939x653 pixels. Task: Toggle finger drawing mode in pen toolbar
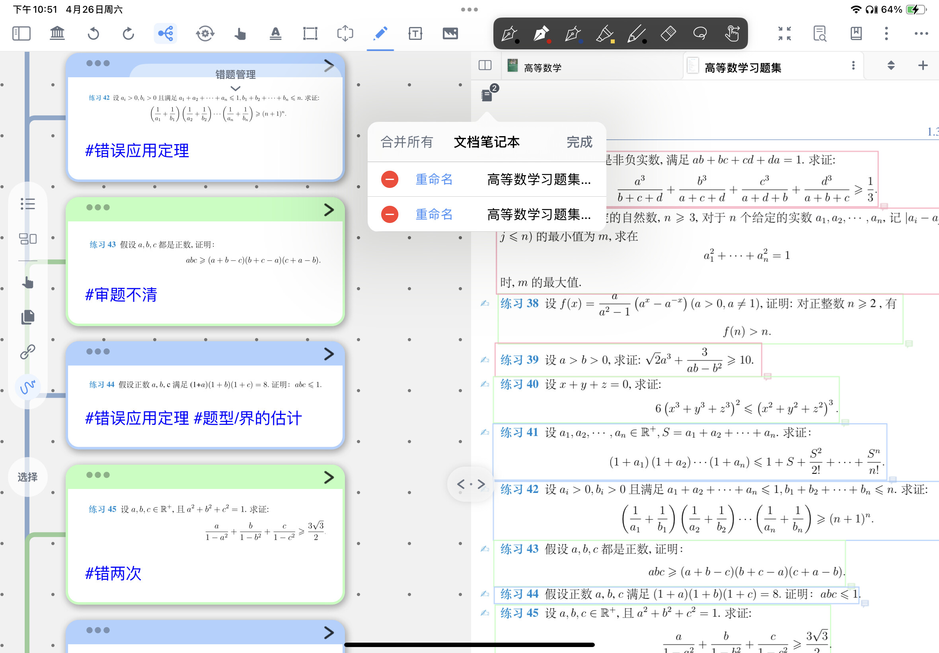click(x=732, y=33)
